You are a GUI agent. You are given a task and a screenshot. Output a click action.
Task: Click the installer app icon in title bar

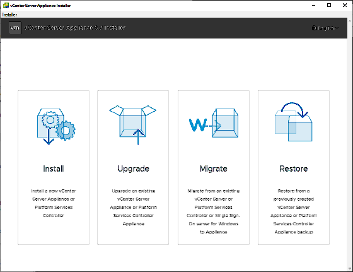point(6,5)
